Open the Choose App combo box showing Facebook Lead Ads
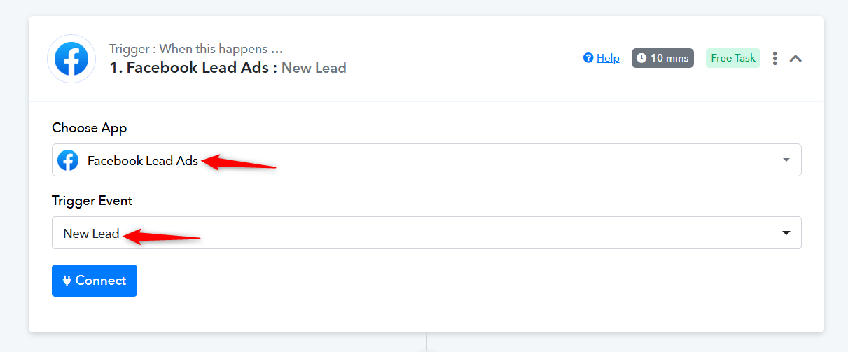848x352 pixels. pos(426,160)
